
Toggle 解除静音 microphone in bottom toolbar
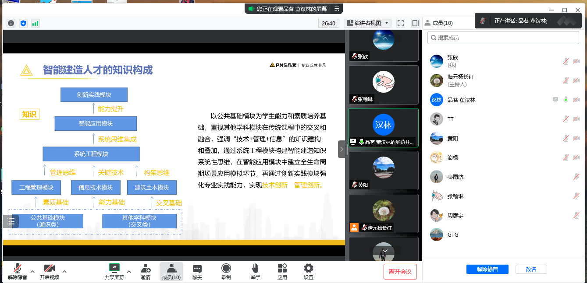18,271
